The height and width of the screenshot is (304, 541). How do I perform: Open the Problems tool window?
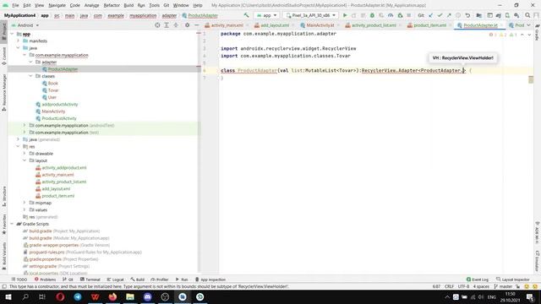click(x=45, y=280)
